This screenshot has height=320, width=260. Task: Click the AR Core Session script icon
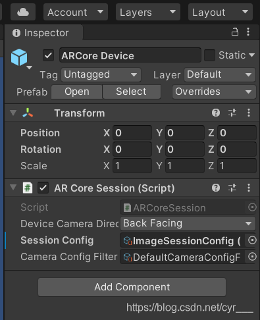(28, 188)
